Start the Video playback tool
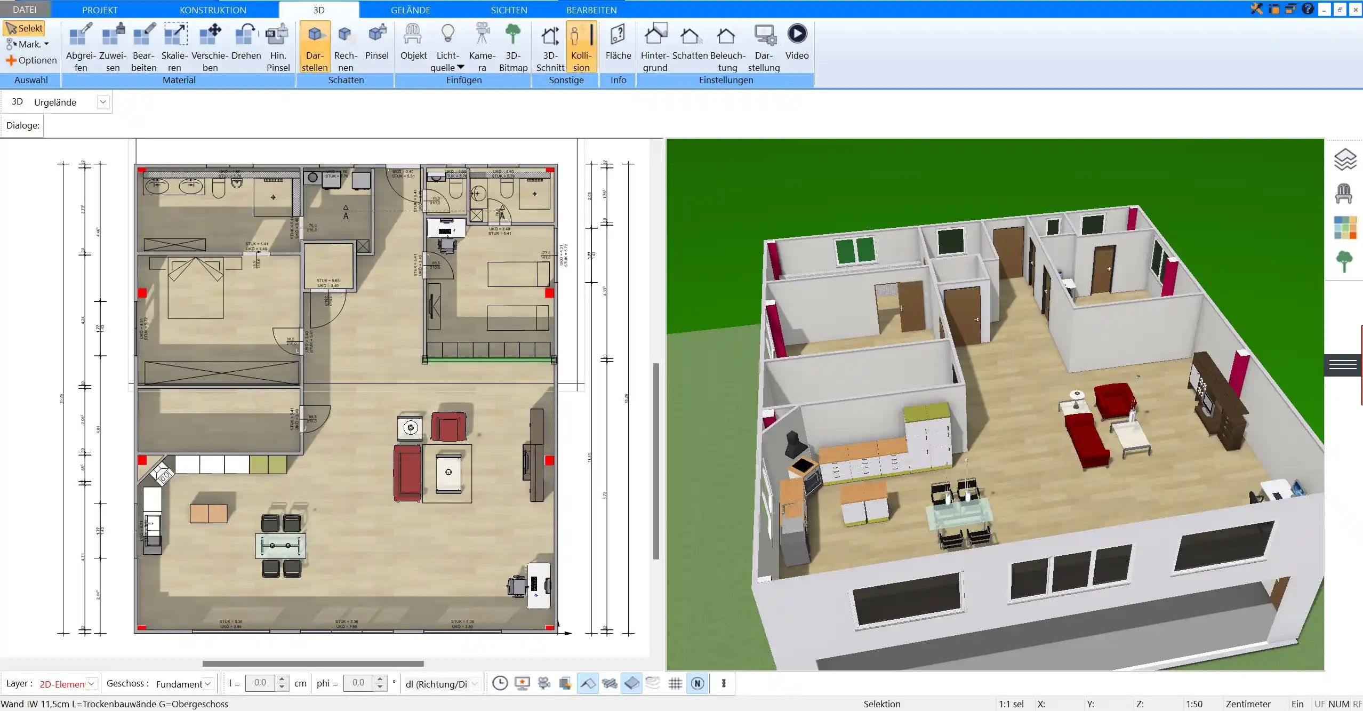Viewport: 1363px width, 711px height. click(797, 42)
